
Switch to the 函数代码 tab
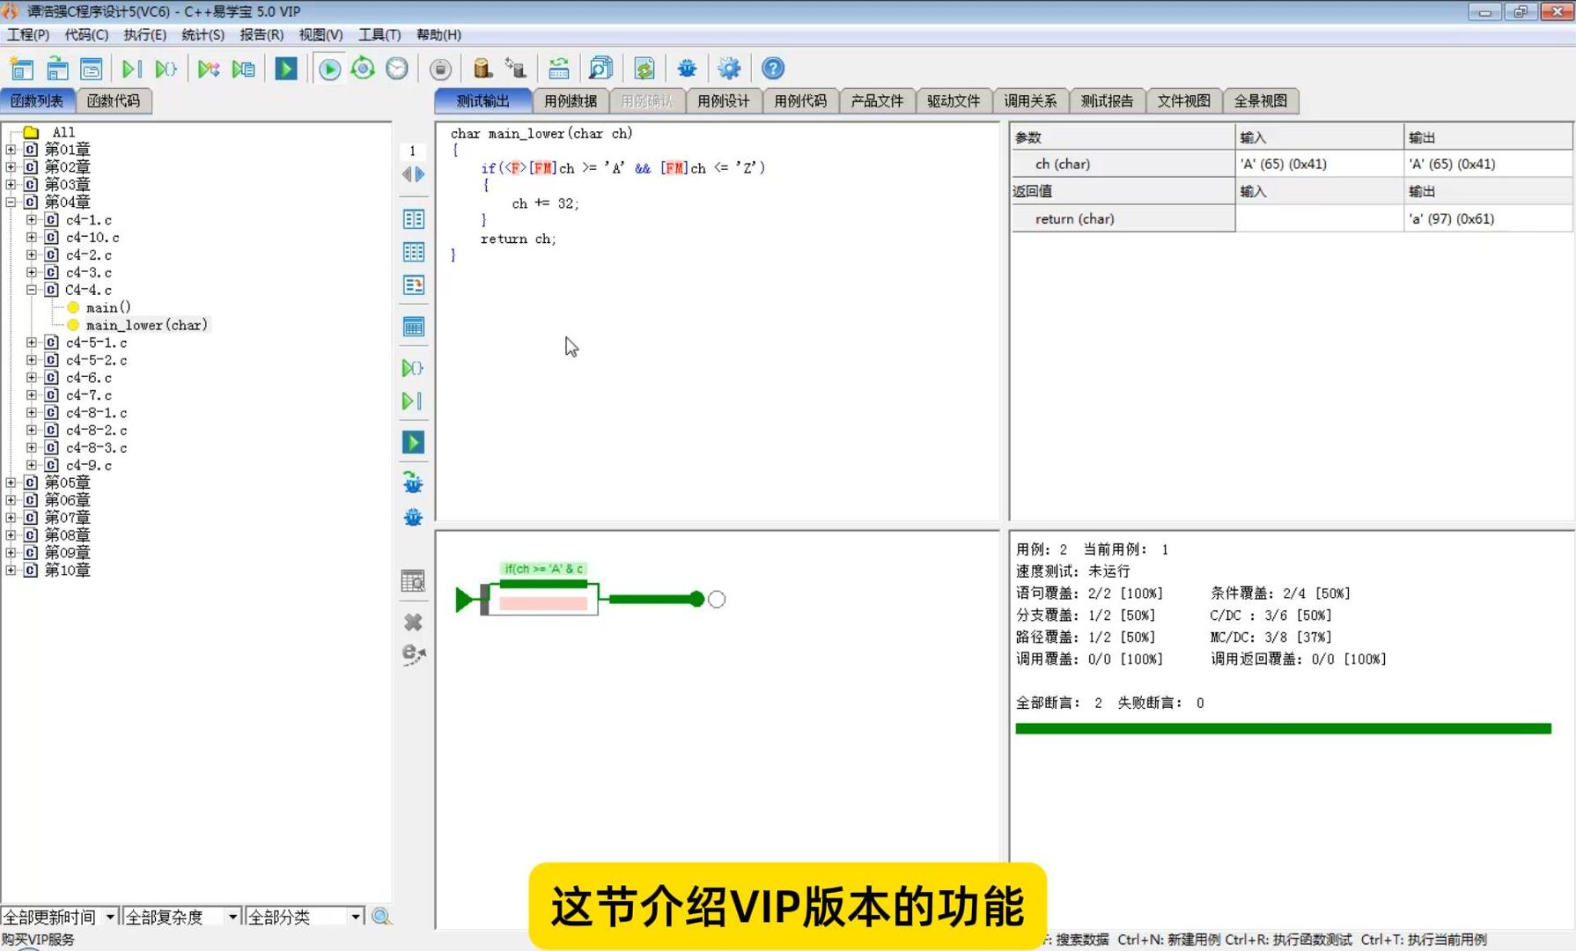(x=114, y=101)
